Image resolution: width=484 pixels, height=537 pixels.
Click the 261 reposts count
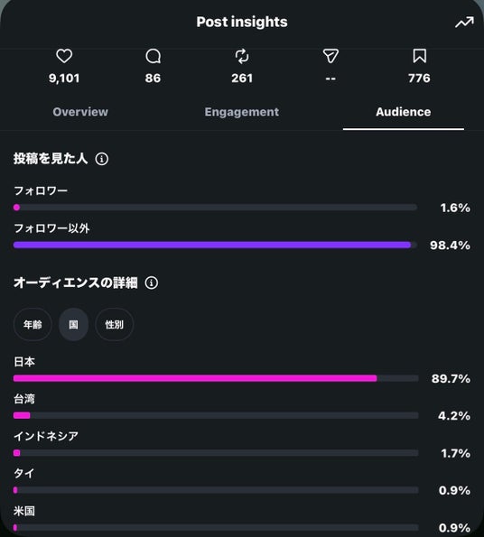coord(242,79)
